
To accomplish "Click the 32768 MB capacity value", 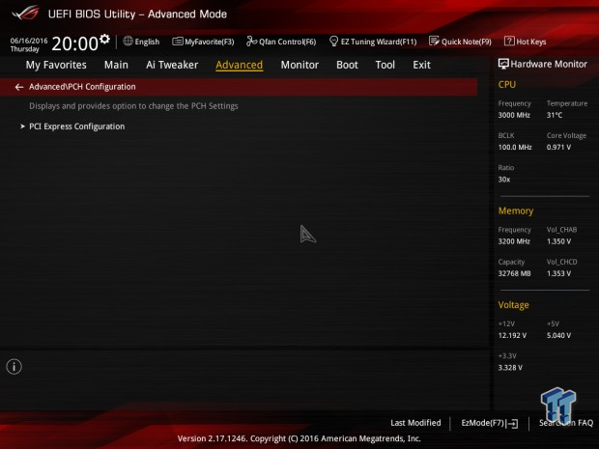I will coord(514,273).
